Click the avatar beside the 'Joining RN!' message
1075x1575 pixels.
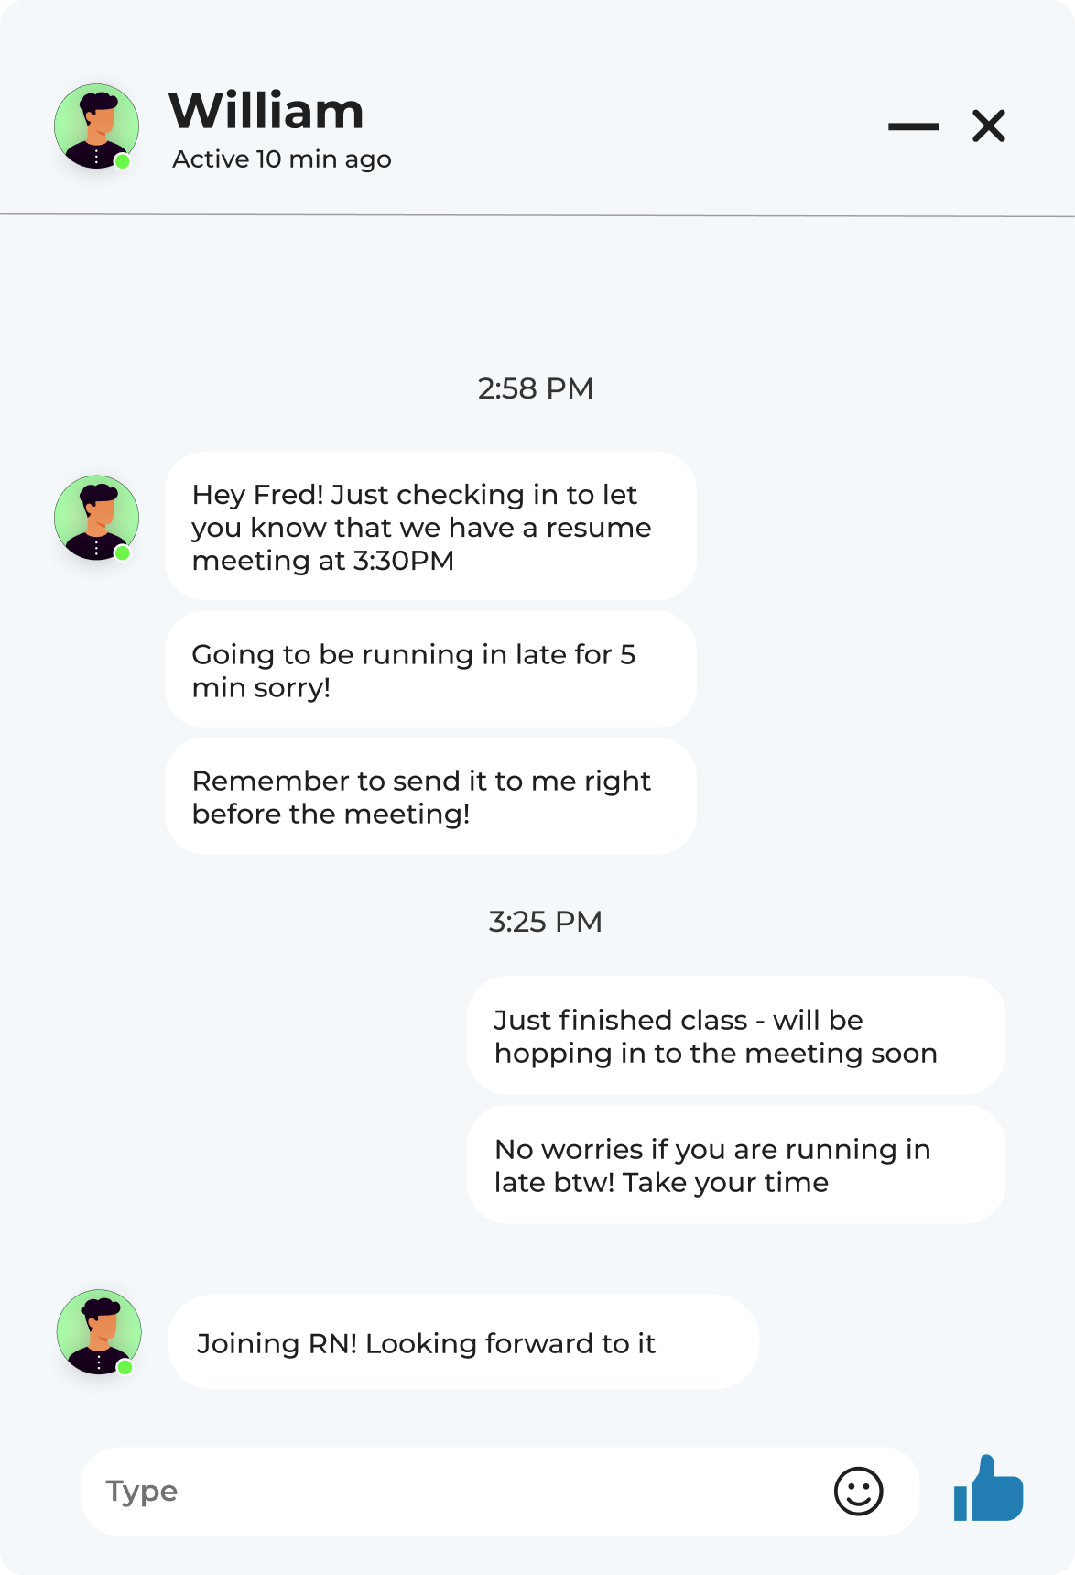[99, 1332]
